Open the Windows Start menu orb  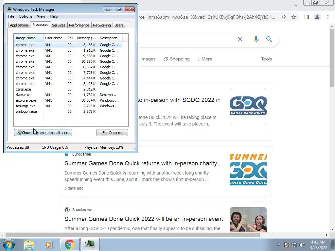pyautogui.click(x=9, y=244)
